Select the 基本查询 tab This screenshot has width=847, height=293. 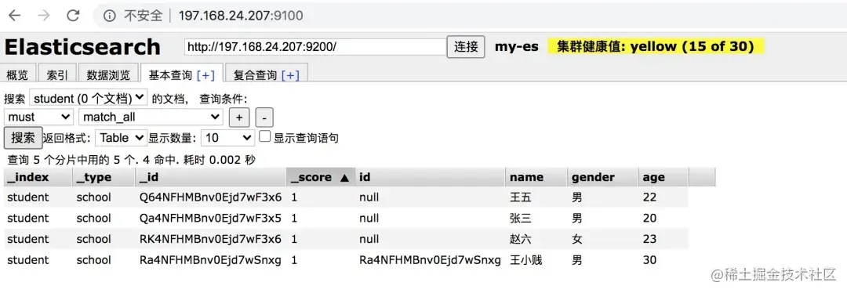pyautogui.click(x=170, y=75)
